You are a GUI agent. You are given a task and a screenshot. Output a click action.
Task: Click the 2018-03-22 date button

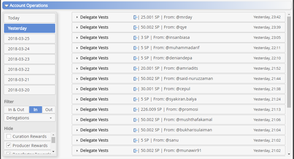click(x=29, y=69)
